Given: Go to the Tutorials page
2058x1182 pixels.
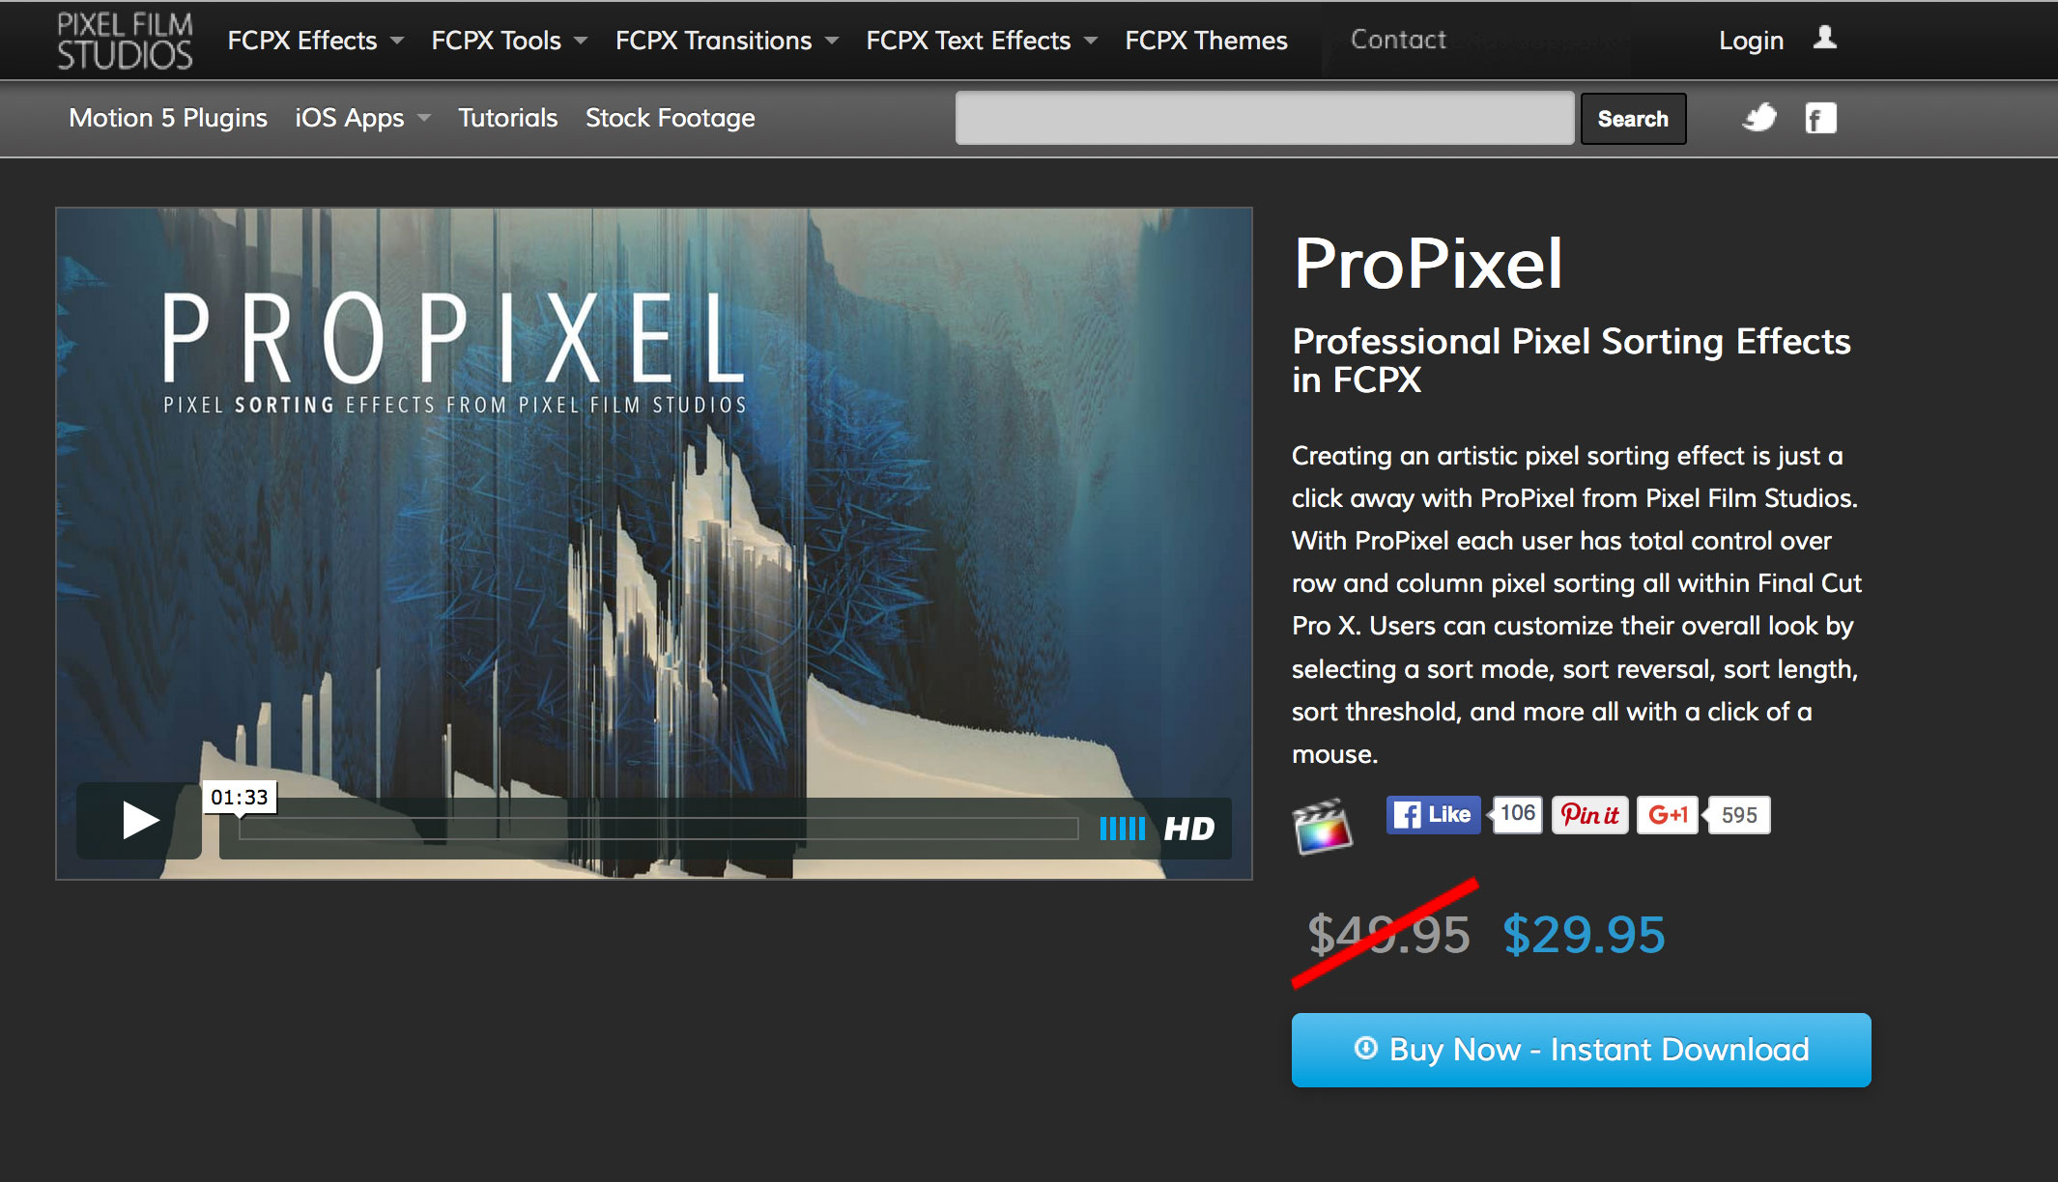Looking at the screenshot, I should coord(507,118).
